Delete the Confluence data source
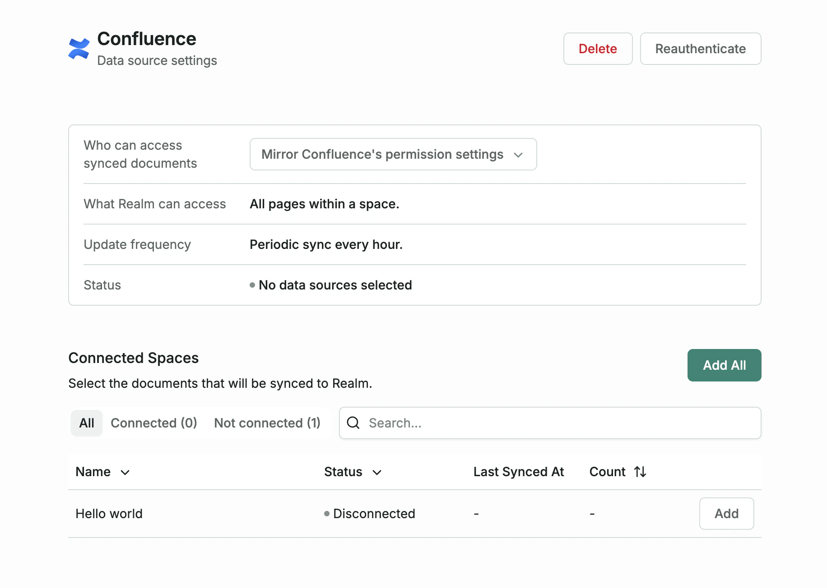The height and width of the screenshot is (588, 827). [x=598, y=49]
